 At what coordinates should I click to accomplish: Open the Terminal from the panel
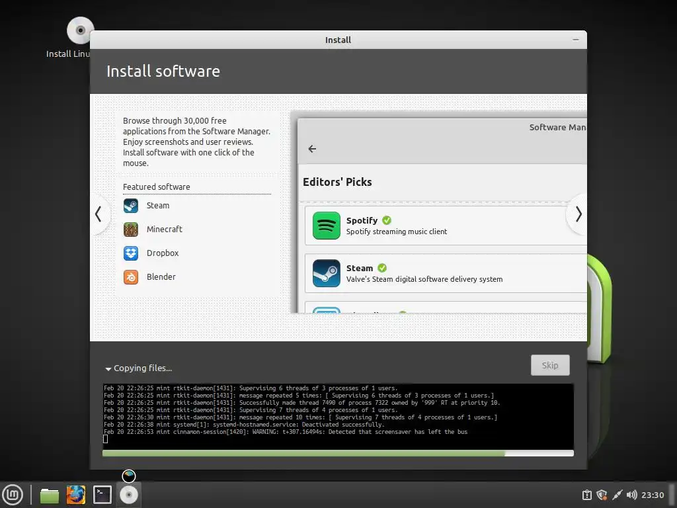(x=102, y=495)
